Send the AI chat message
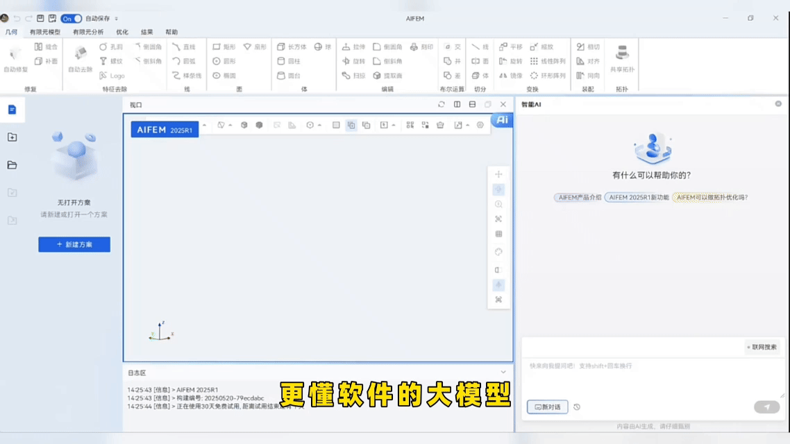This screenshot has width=790, height=444. 766,407
